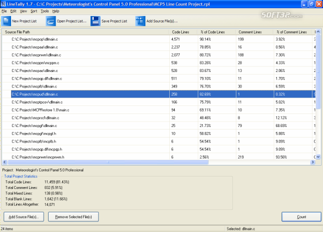Open the File menu
The height and width of the screenshot is (232, 323).
tap(4, 11)
